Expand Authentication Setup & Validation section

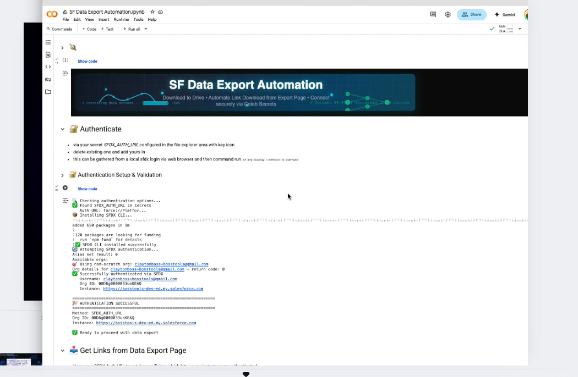coord(62,175)
